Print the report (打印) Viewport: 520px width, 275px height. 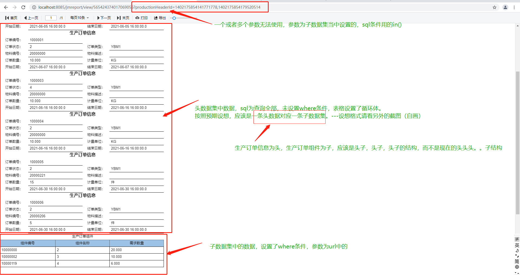(x=142, y=18)
